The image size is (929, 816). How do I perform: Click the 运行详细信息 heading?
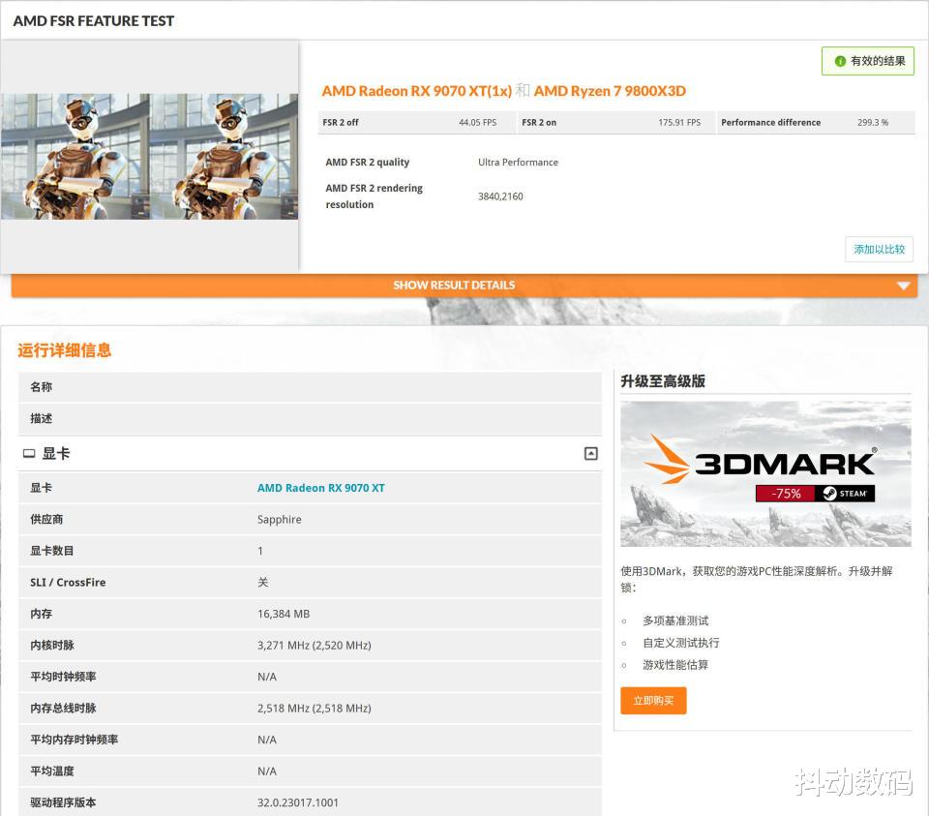[65, 350]
